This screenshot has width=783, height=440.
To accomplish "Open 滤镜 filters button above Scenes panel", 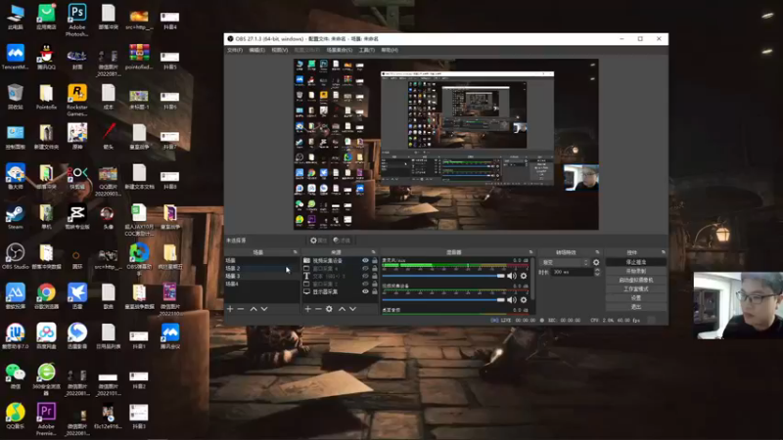I will (342, 241).
